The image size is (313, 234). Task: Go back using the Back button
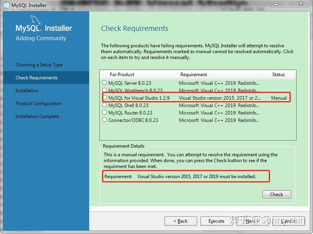click(x=180, y=221)
